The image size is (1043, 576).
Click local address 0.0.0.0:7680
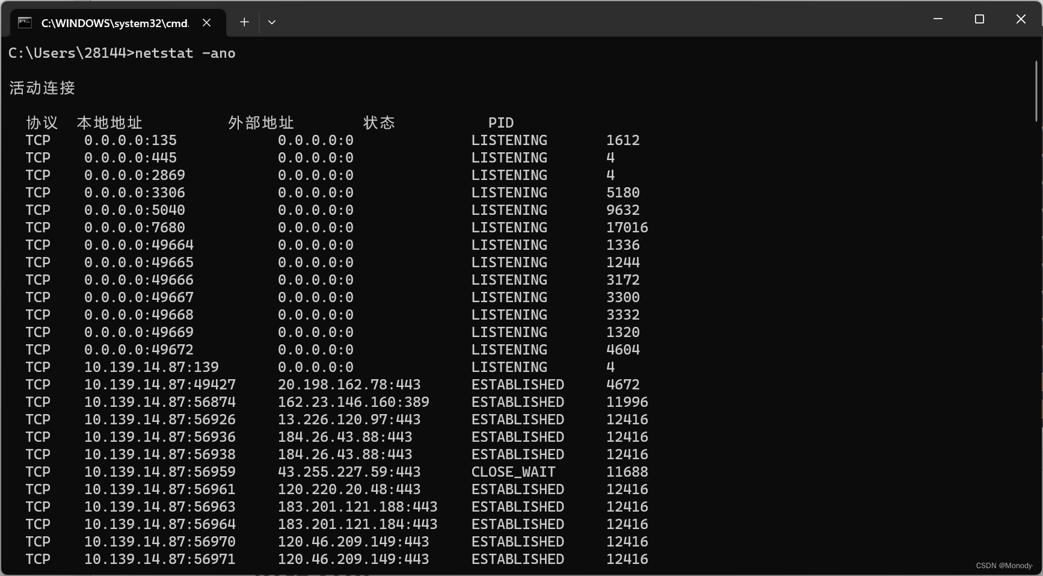tap(135, 228)
